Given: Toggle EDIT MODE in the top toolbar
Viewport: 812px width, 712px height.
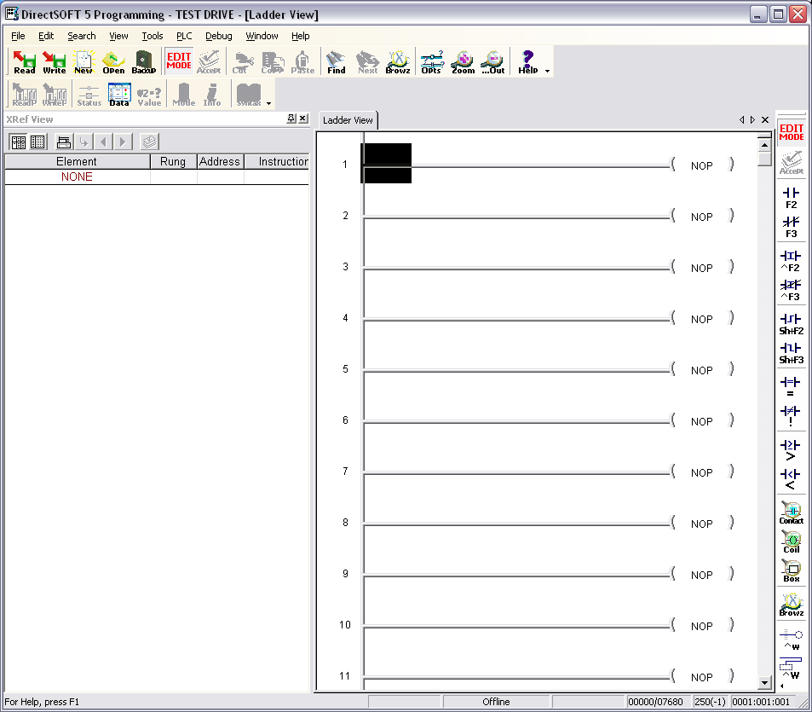Looking at the screenshot, I should pos(179,62).
